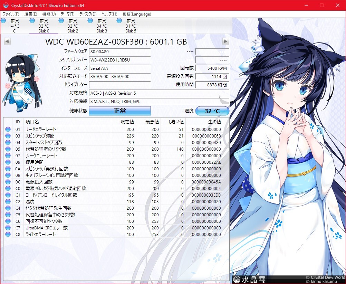
Task: Minimize the CrystalDiskInfo window
Action: point(306,5)
